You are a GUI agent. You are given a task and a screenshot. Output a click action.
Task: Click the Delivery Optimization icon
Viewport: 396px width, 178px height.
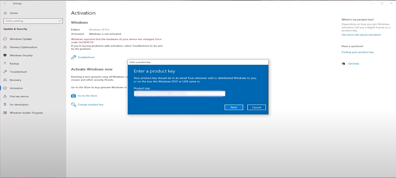[5, 47]
